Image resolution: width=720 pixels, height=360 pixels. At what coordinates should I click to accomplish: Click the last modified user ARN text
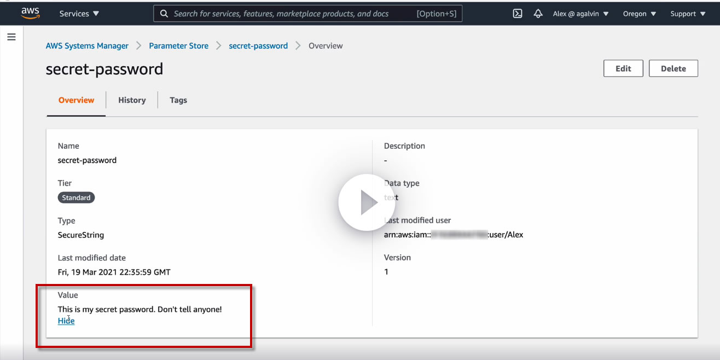[x=454, y=235]
